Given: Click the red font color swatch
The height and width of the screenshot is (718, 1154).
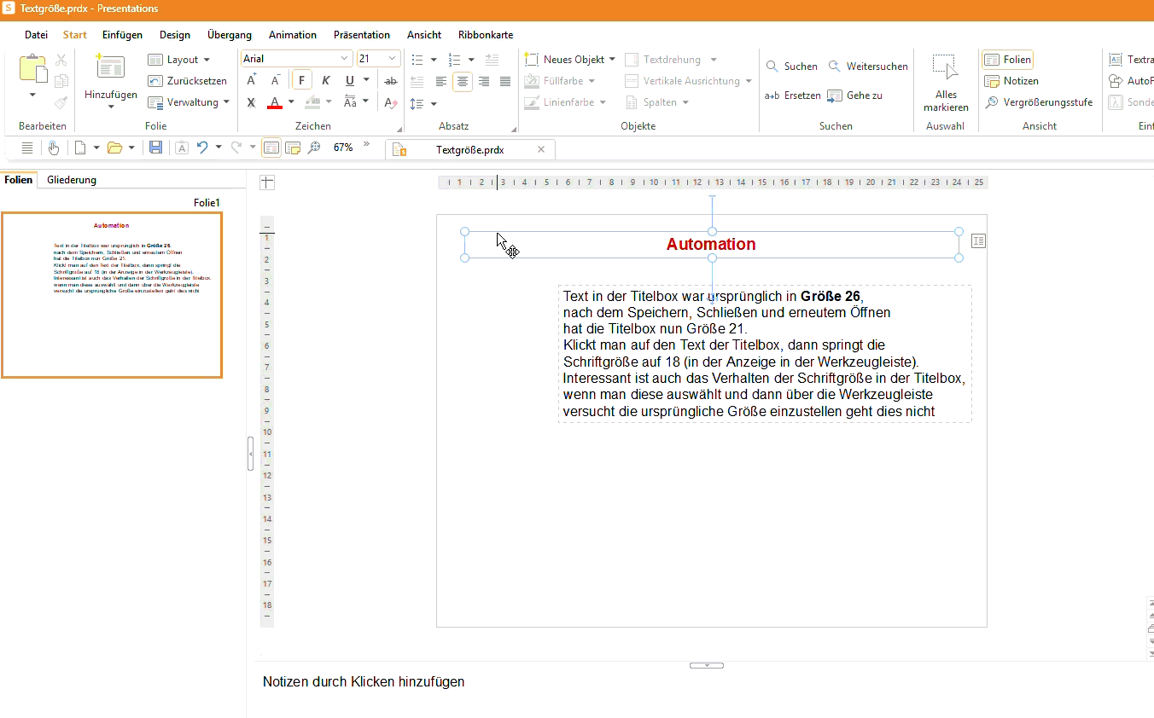Looking at the screenshot, I should (275, 102).
